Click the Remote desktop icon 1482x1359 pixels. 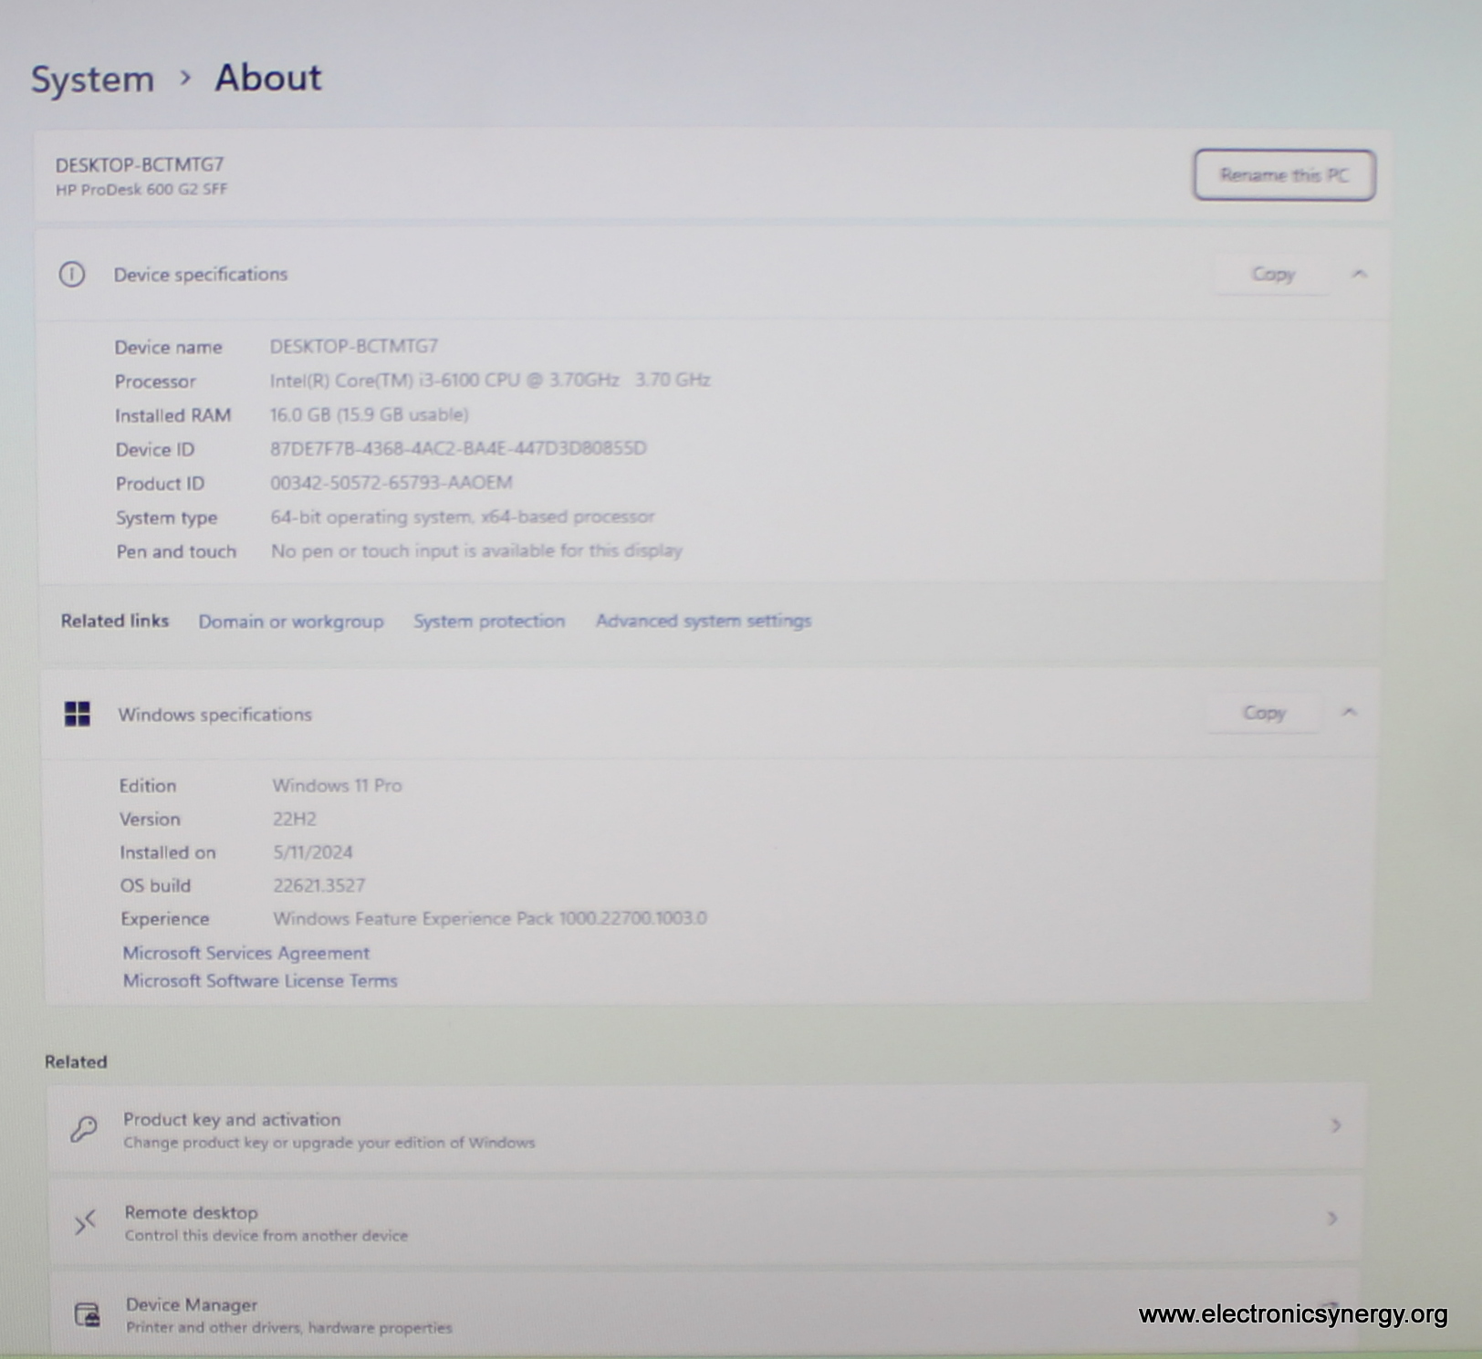tap(85, 1222)
